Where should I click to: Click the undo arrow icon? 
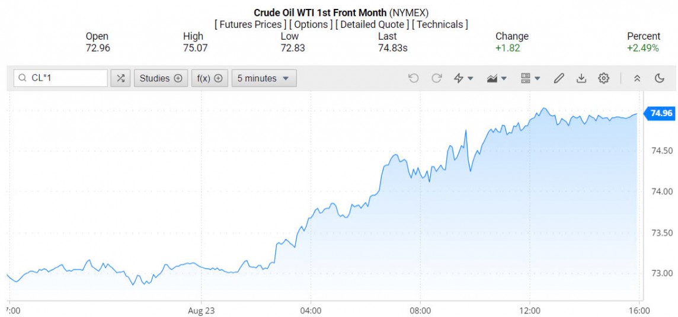(414, 78)
